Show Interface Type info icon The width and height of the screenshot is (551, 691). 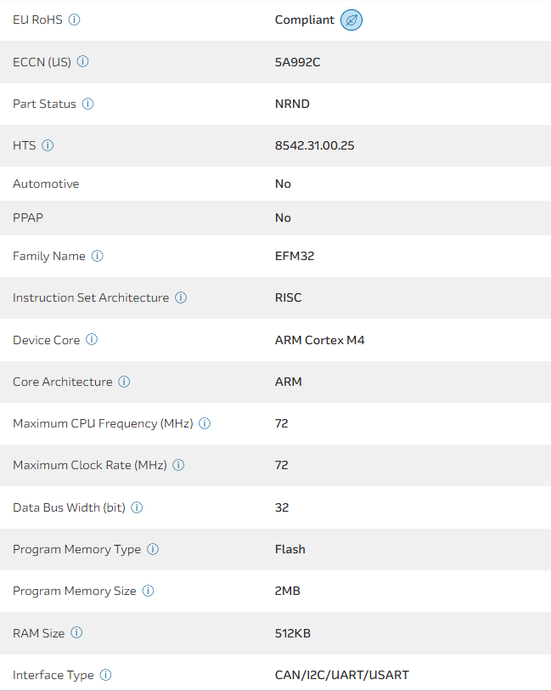[105, 675]
